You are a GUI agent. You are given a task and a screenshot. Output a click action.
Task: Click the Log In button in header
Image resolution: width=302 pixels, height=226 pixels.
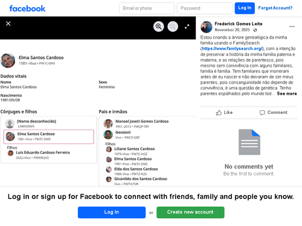245,8
